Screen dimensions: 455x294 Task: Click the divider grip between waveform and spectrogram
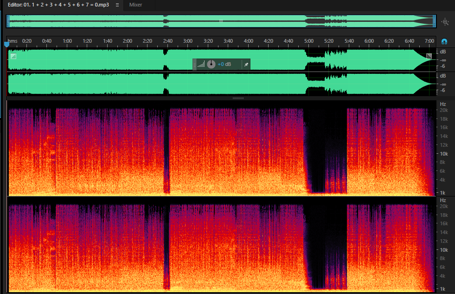238,98
